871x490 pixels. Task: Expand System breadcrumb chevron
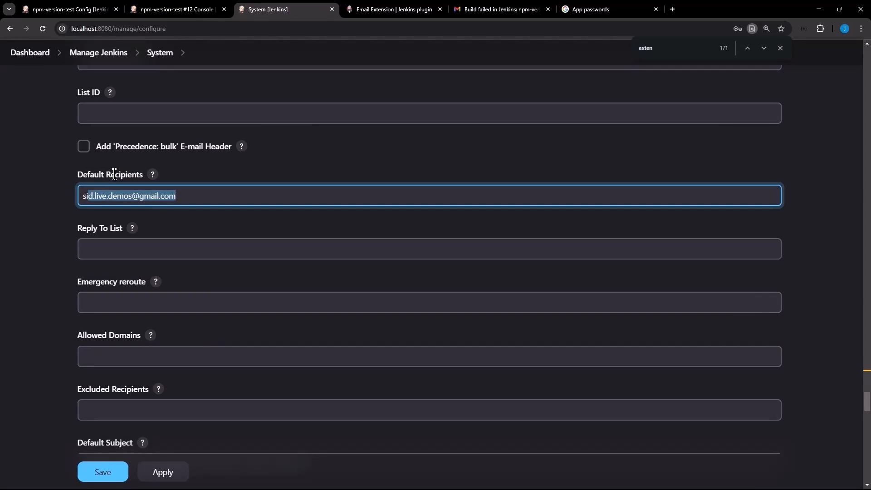pos(183,53)
